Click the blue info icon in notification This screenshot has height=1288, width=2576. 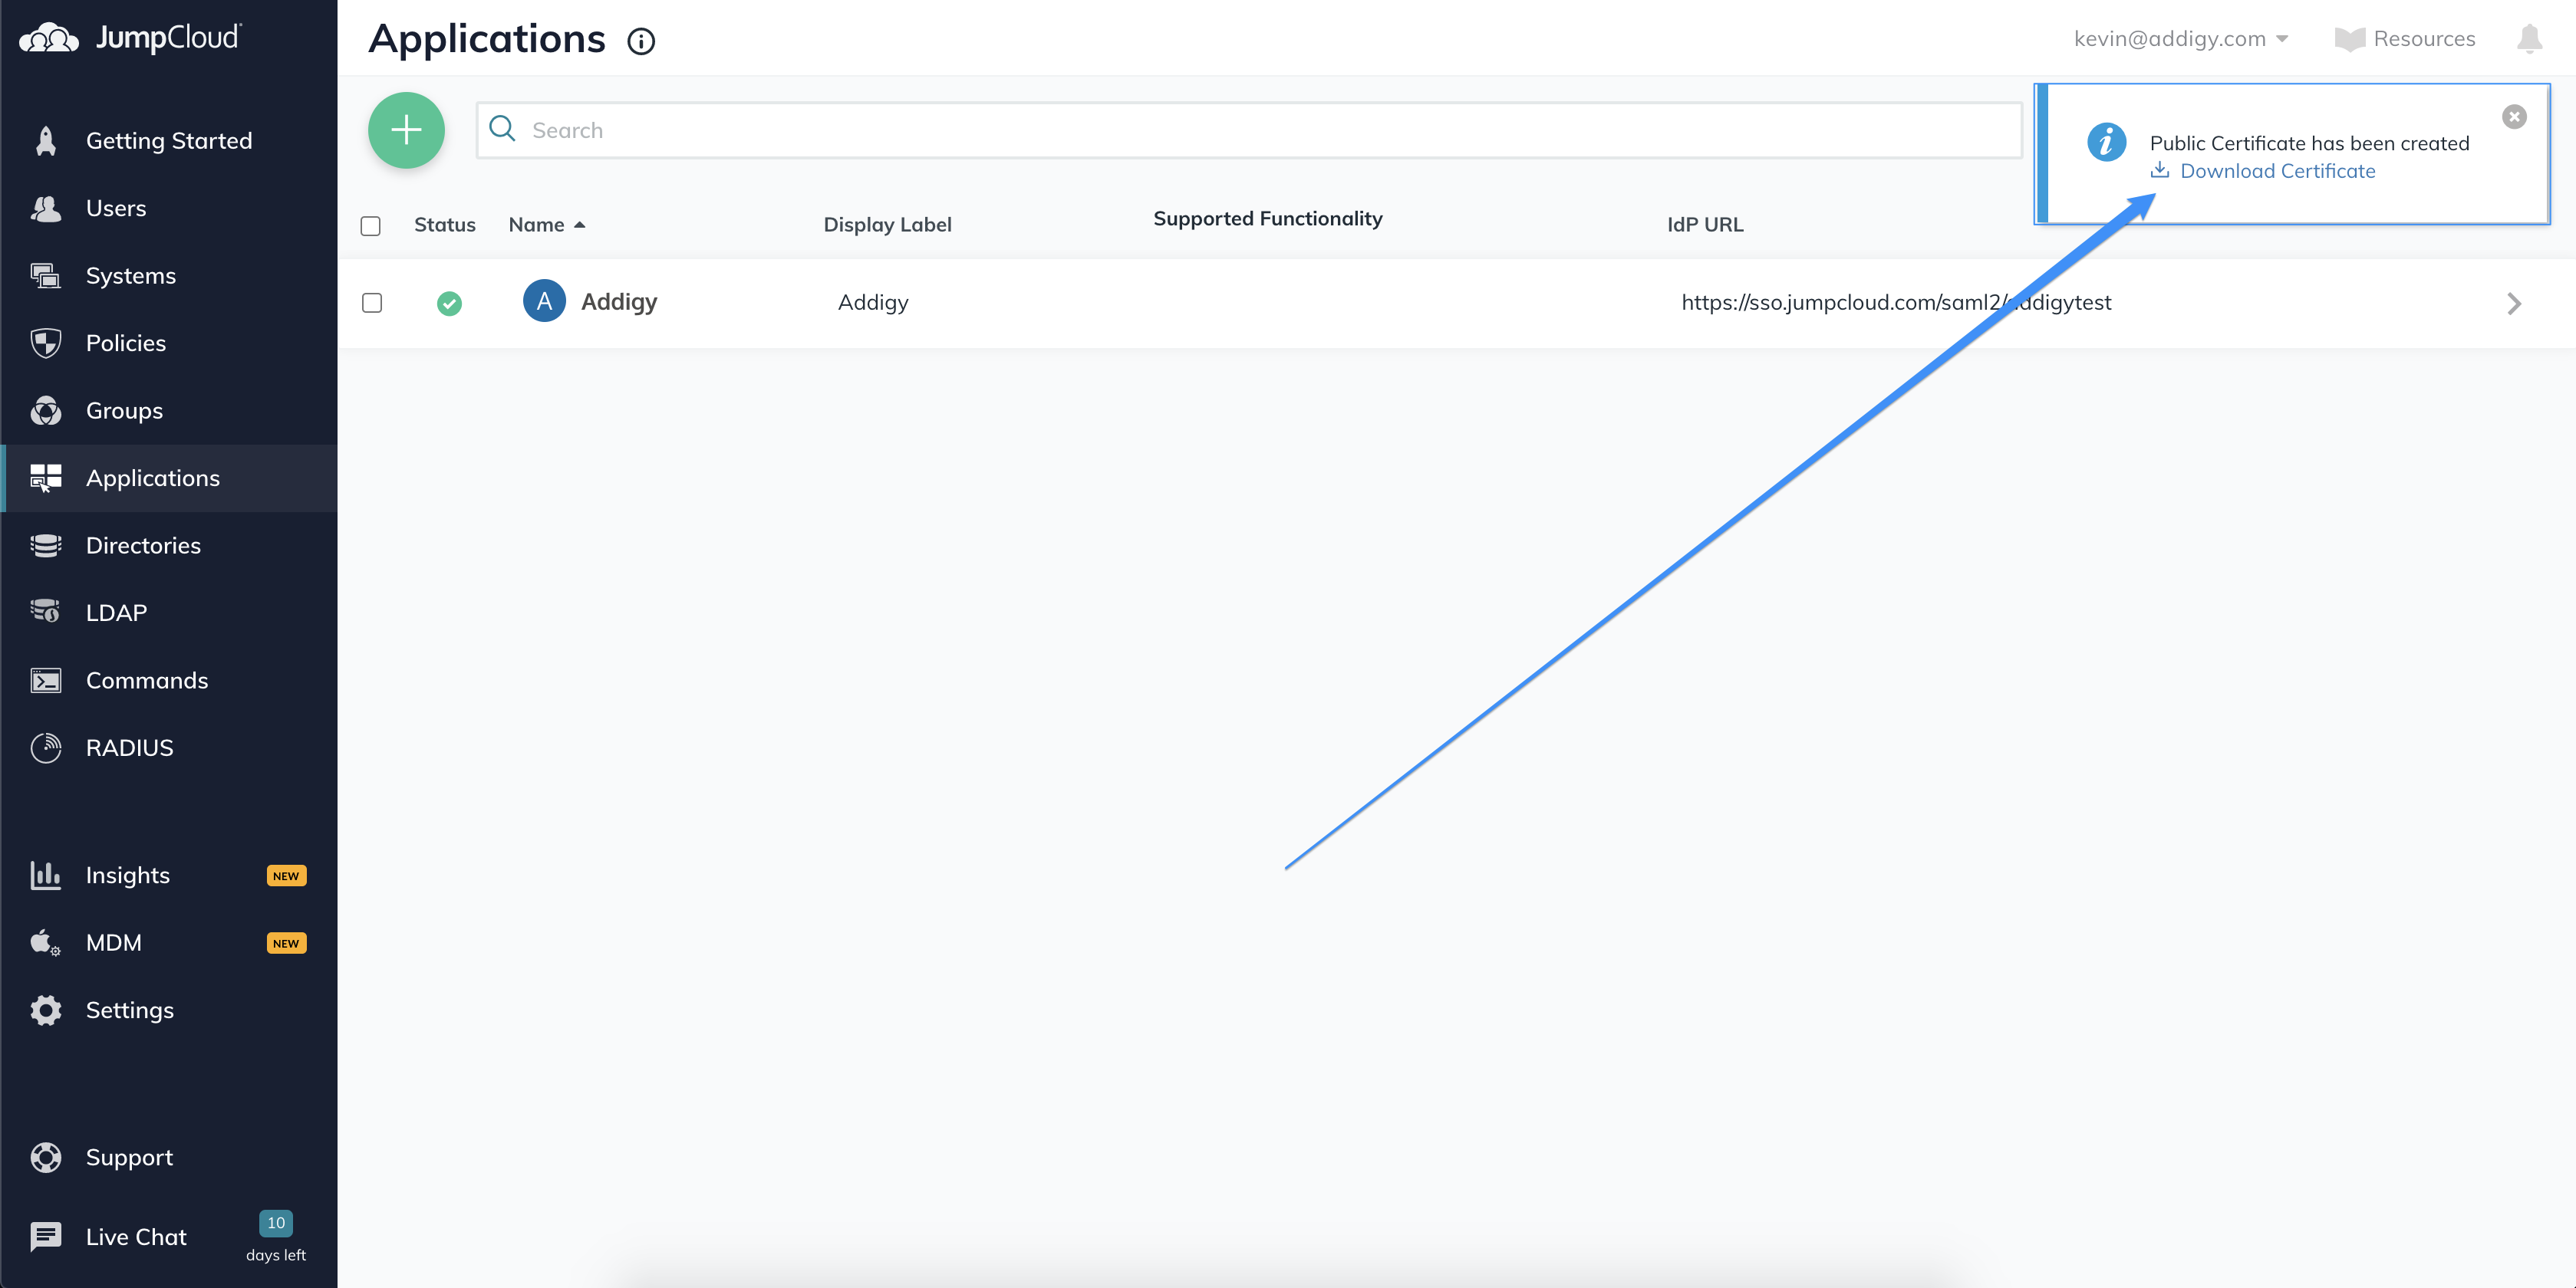[2106, 142]
